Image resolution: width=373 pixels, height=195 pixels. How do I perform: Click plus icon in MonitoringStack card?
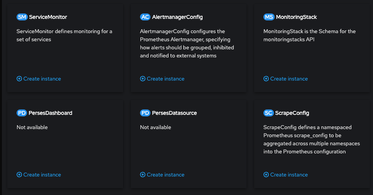(266, 79)
